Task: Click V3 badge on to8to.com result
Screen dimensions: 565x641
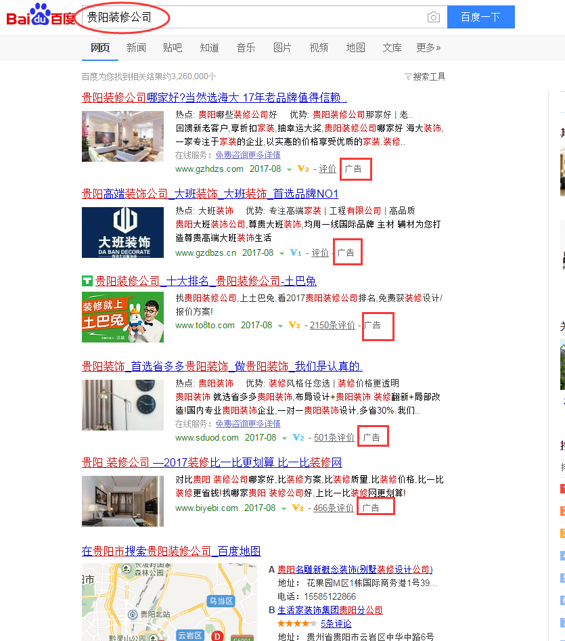Action: click(294, 326)
